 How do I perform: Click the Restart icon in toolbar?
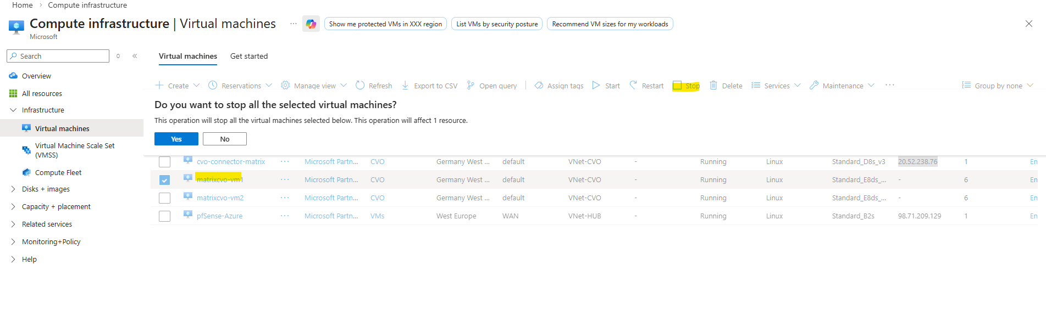633,85
